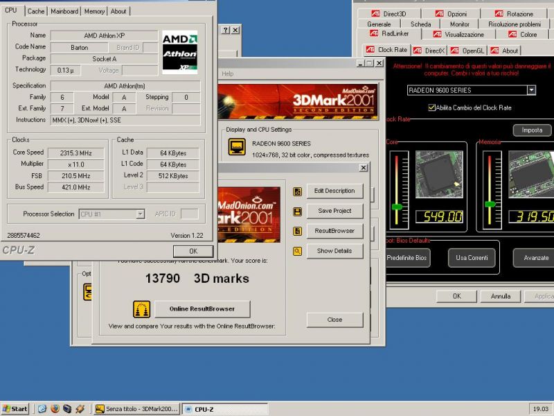This screenshot has height=416, width=554.
Task: Click the ResultBrowser icon
Action: coord(298,232)
